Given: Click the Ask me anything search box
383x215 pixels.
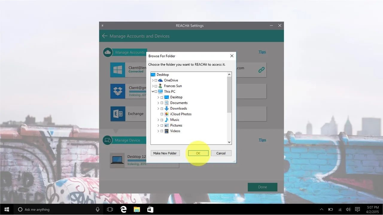Looking at the screenshot, I should 59,209.
